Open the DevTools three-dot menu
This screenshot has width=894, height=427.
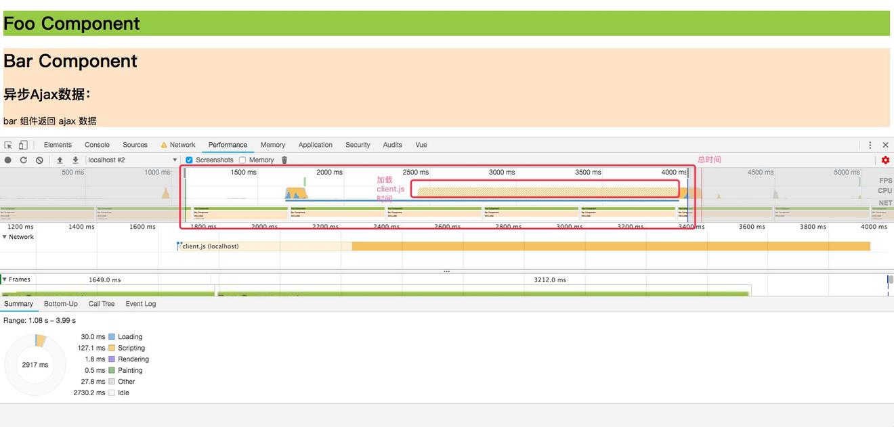pos(870,144)
